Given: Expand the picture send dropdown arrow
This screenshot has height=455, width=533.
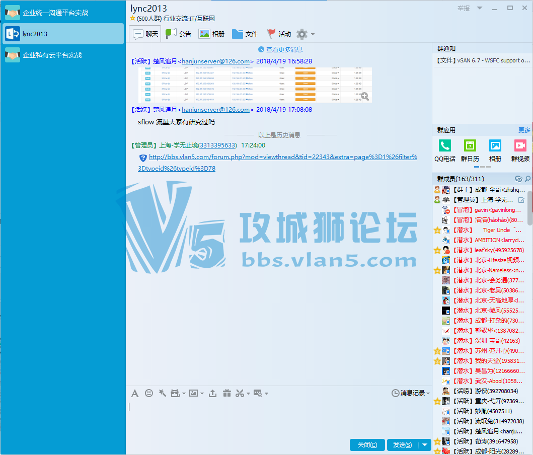Looking at the screenshot, I should click(202, 394).
